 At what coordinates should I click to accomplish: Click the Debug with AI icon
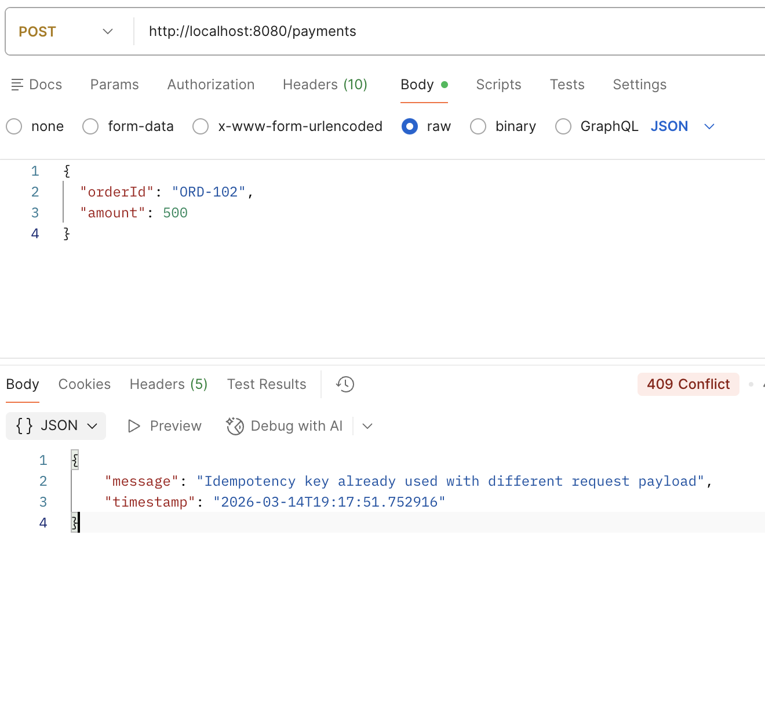[235, 426]
